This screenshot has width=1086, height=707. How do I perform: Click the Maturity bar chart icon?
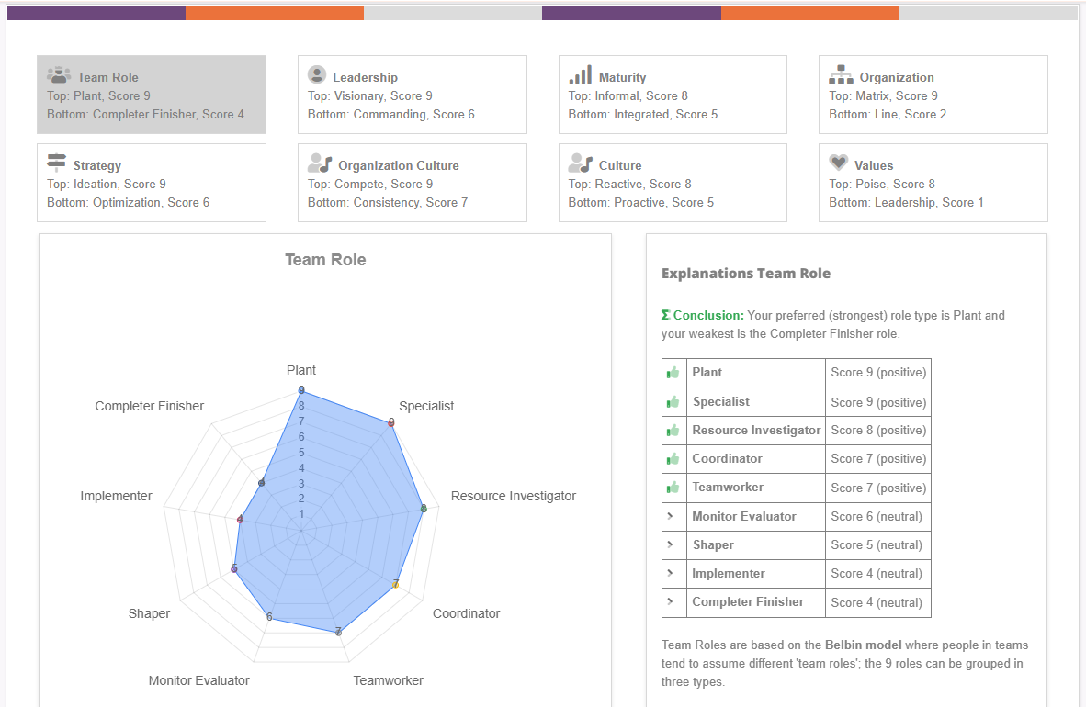coord(580,75)
